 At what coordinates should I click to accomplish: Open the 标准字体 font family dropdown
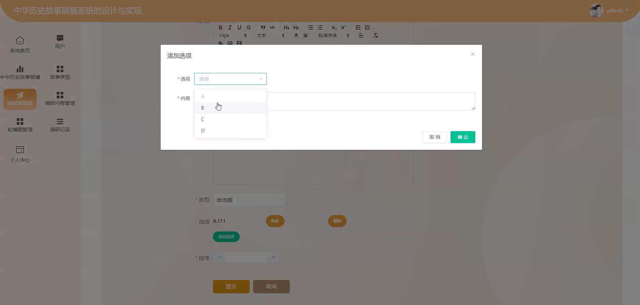click(x=334, y=35)
